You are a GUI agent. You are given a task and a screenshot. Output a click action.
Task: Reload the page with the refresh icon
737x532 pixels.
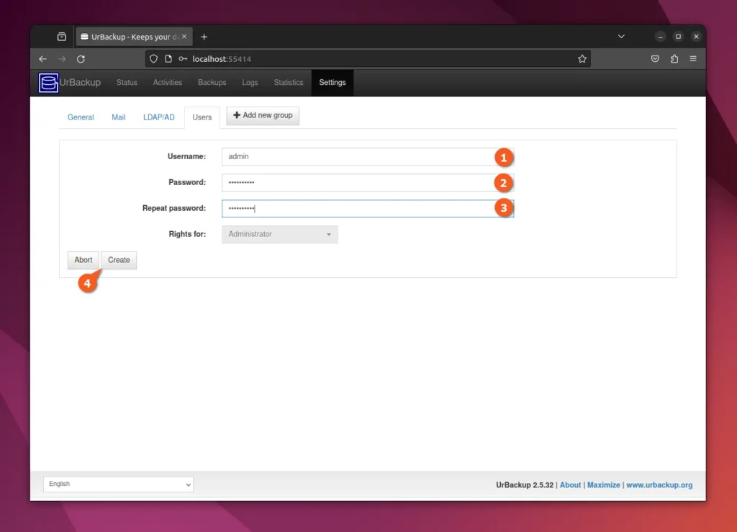81,59
